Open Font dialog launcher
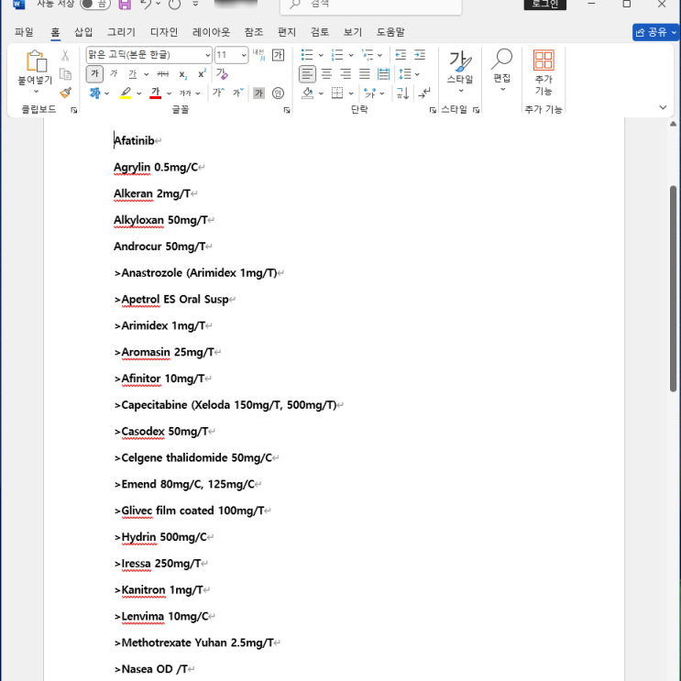The width and height of the screenshot is (681, 681). click(287, 110)
